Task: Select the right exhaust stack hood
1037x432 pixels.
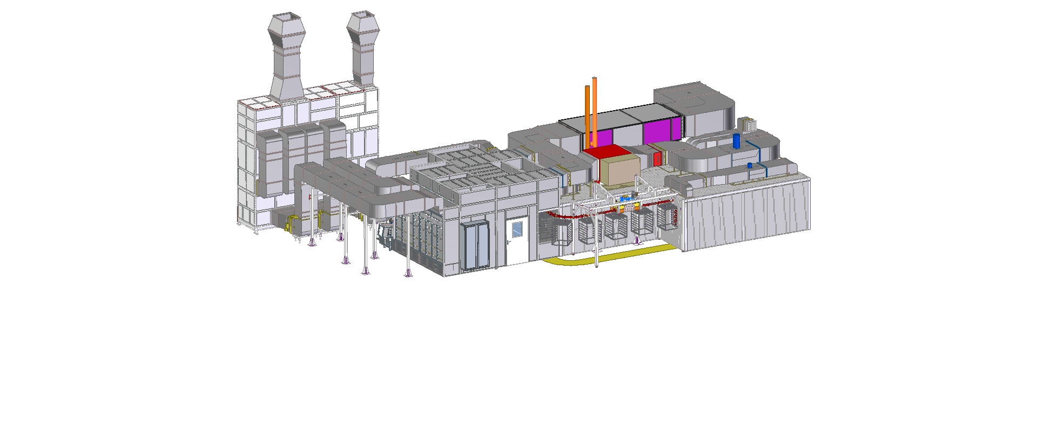Action: pyautogui.click(x=364, y=28)
